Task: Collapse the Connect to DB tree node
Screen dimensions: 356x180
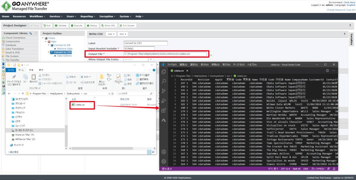Action: (49, 45)
